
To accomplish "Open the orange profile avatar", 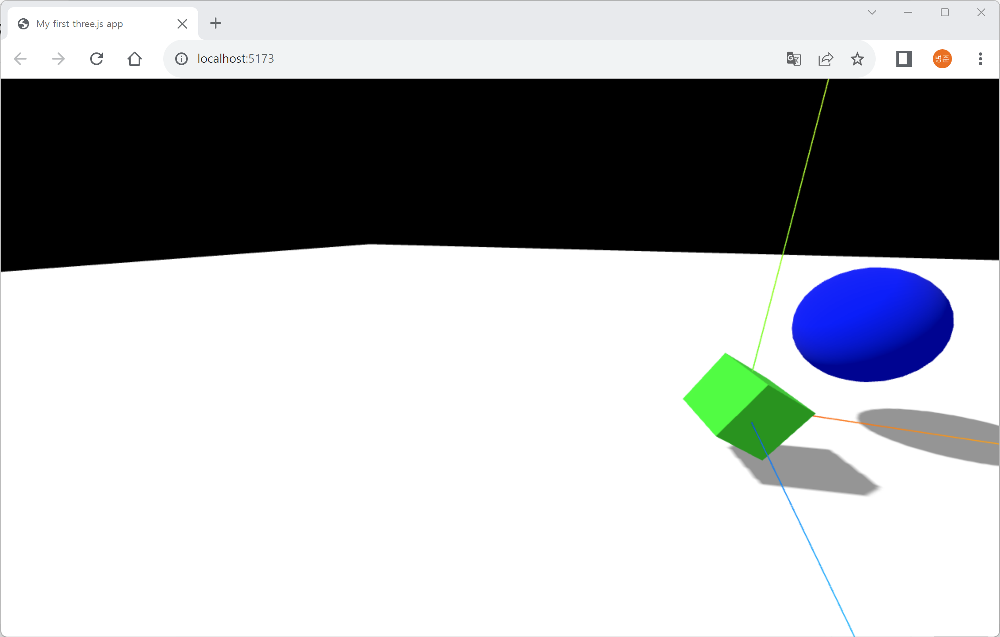I will point(942,58).
